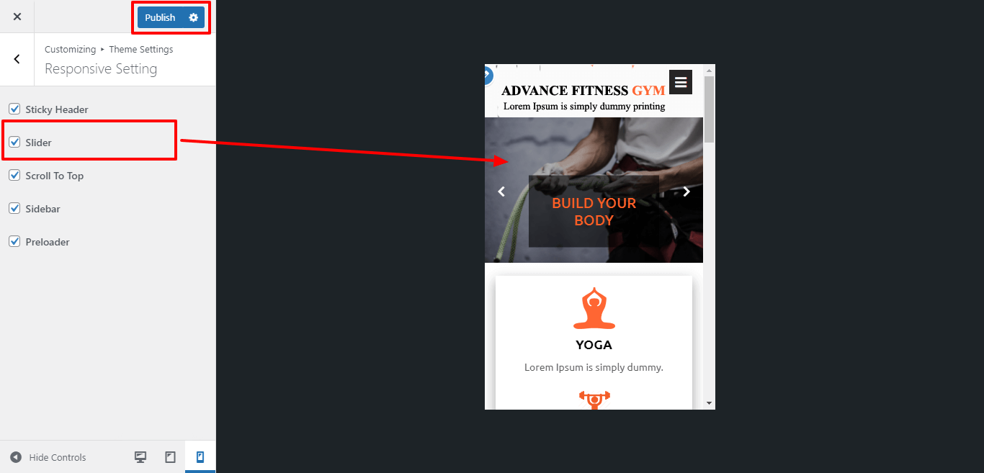Click the blue edit pencil shortcut icon
This screenshot has width=984, height=473.
click(x=488, y=74)
